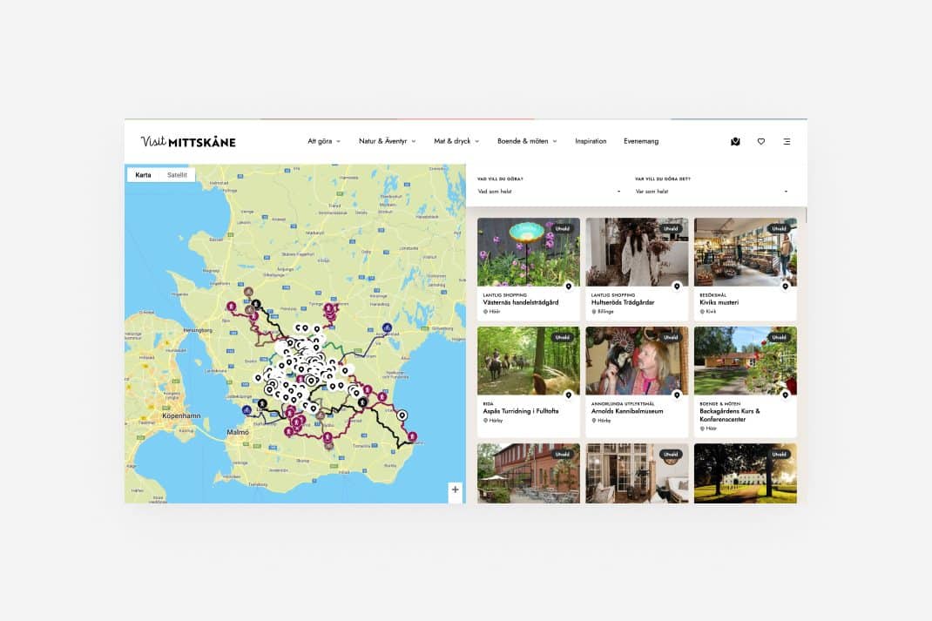Click the horse riding forest photo
Viewport: 932px width, 621px height.
[529, 361]
